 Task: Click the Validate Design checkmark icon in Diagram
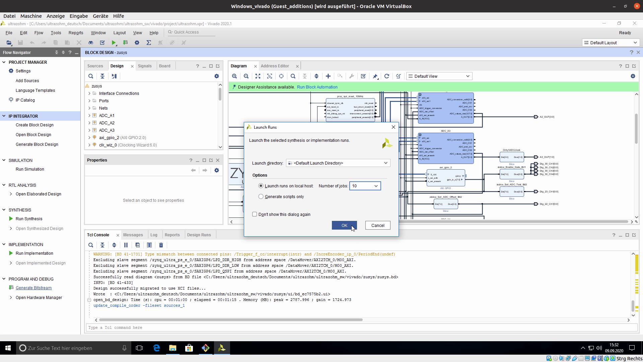[363, 76]
